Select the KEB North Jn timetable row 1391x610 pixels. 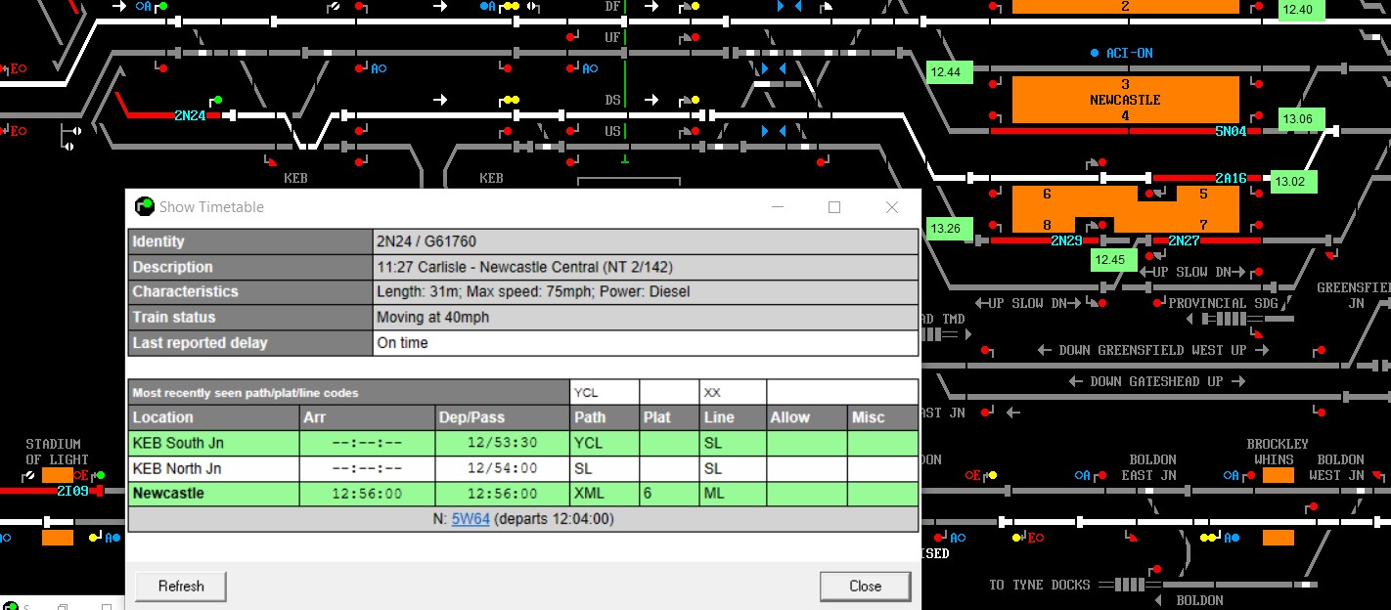click(x=523, y=468)
